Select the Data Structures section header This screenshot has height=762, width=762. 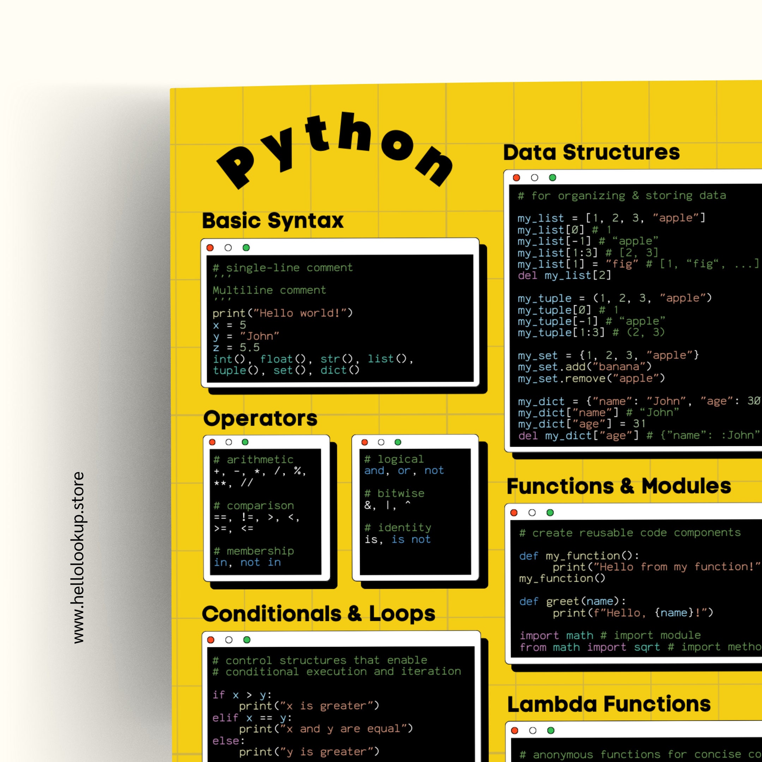pos(592,152)
